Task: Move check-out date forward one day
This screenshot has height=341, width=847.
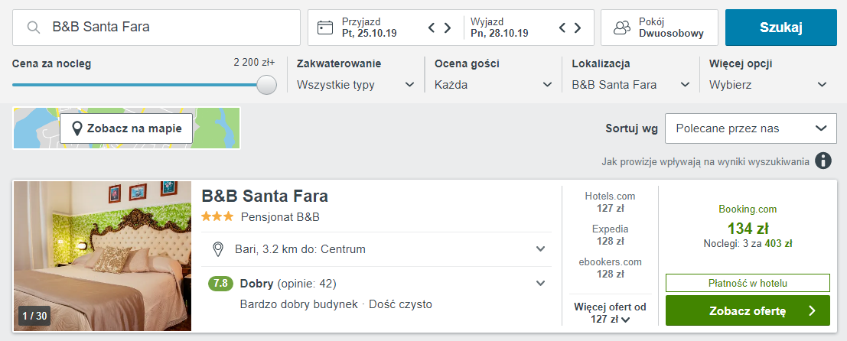Action: [x=580, y=28]
